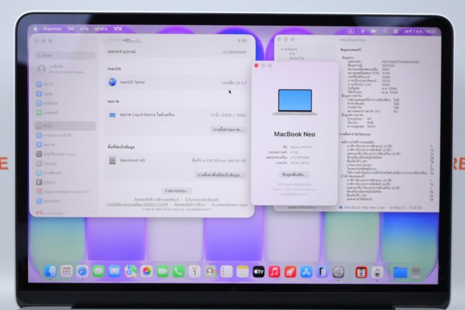465x310 pixels.
Task: Open Maps from the Dock
Action: tap(130, 272)
